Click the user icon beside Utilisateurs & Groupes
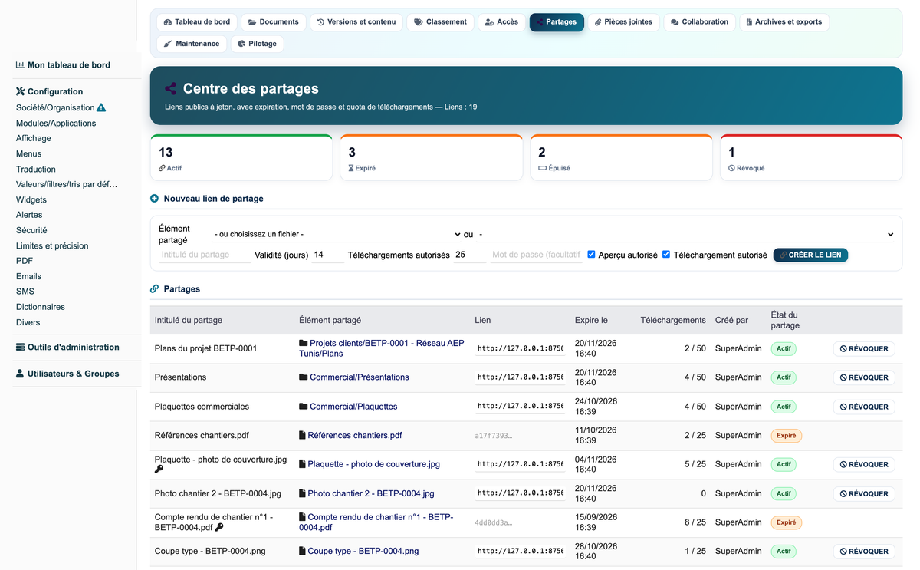 click(21, 374)
